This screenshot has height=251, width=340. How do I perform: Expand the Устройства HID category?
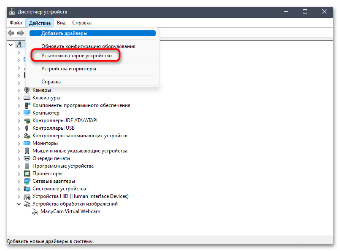point(19,197)
